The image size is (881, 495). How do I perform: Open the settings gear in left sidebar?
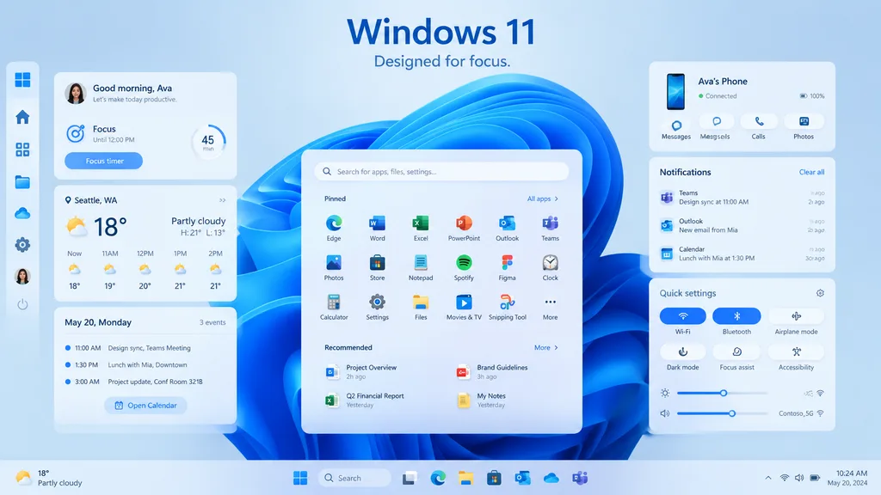(x=22, y=245)
